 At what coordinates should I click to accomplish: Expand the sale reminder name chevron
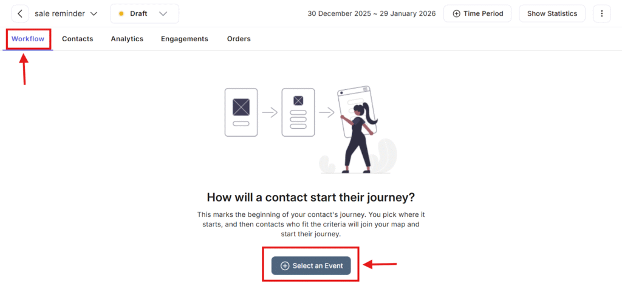pyautogui.click(x=94, y=13)
